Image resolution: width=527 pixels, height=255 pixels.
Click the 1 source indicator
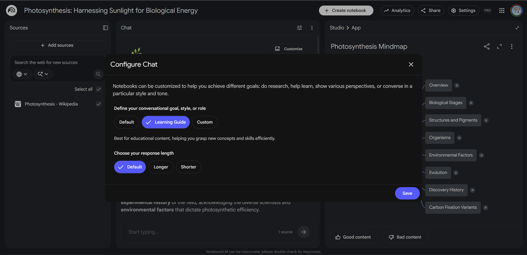[x=285, y=232]
